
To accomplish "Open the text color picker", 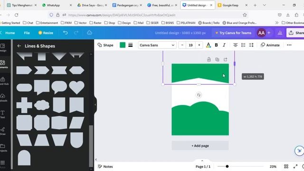I will tap(209, 45).
